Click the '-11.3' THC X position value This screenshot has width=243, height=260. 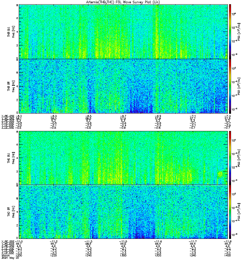[x=88, y=241]
